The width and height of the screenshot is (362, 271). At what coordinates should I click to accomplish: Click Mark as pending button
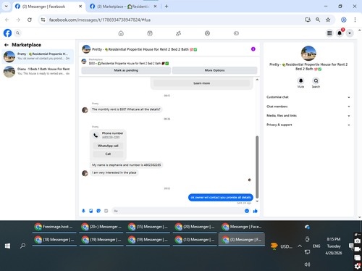(x=126, y=70)
